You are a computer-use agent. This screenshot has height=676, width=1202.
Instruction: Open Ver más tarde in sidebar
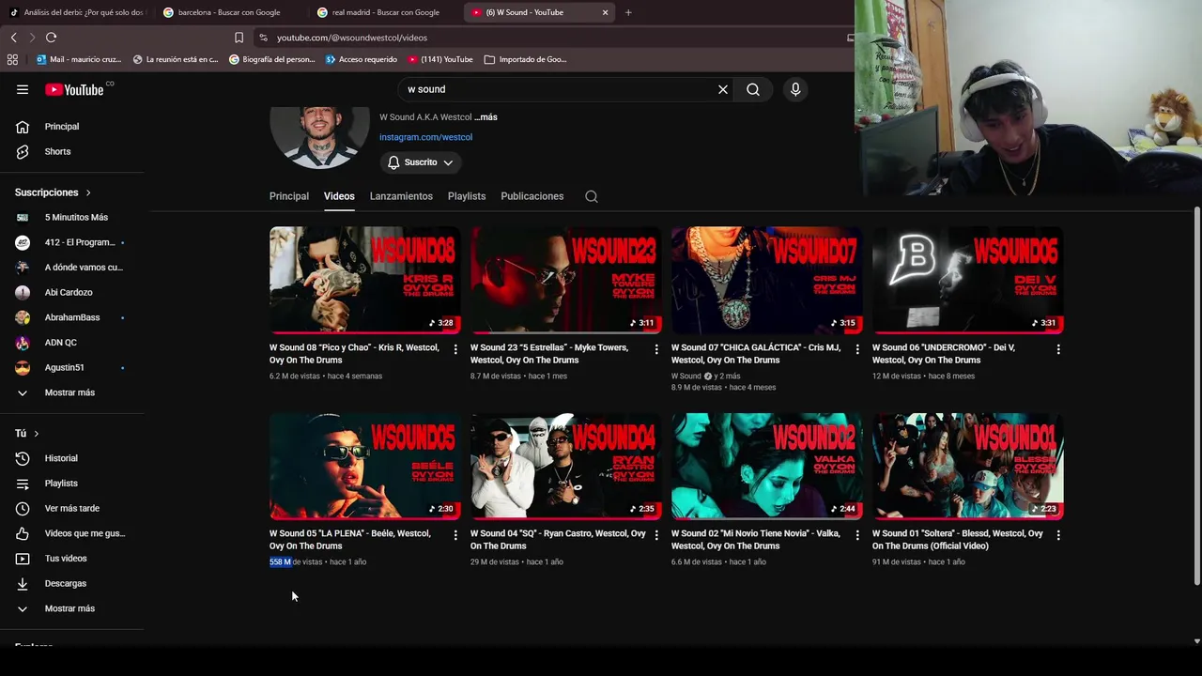pyautogui.click(x=72, y=508)
